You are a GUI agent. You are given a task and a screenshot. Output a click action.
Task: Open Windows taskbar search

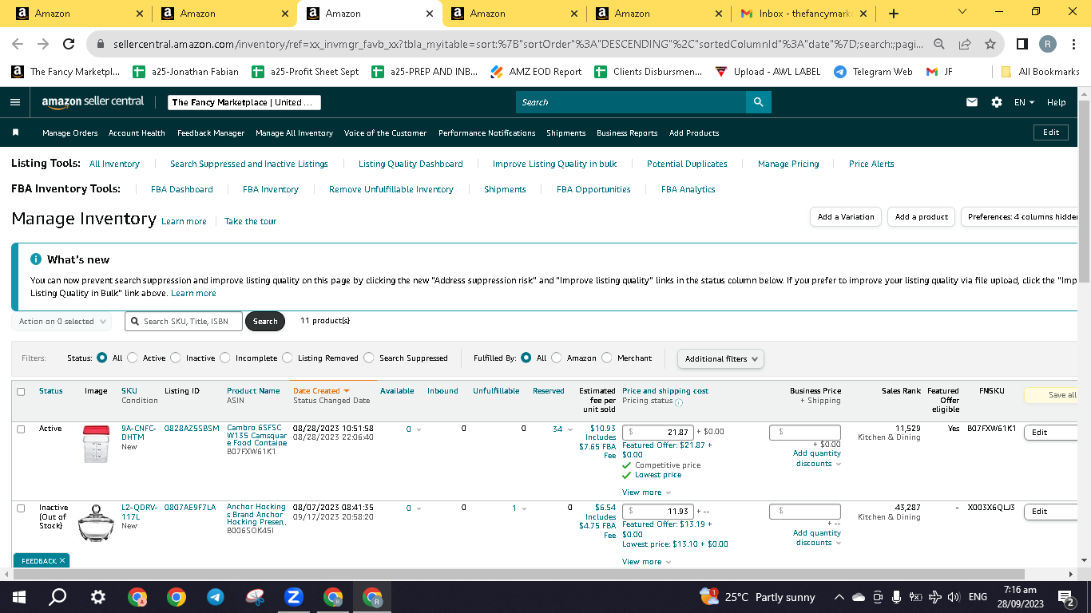[58, 597]
